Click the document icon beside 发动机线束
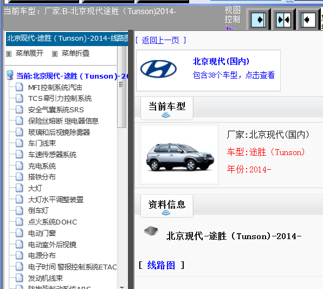This screenshot has width=323, height=289. coord(20,278)
